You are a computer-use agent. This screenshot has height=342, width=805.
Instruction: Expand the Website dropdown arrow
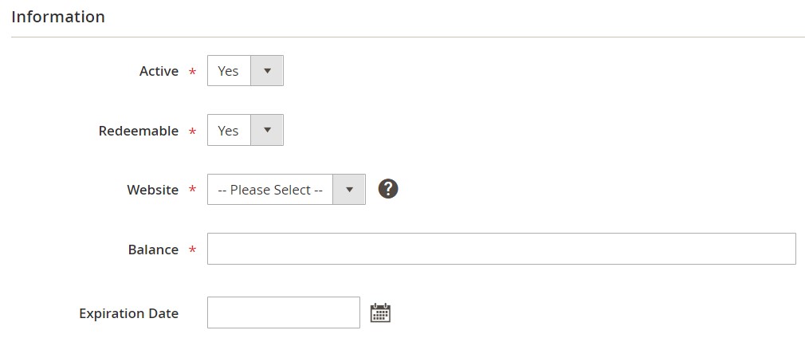[349, 190]
